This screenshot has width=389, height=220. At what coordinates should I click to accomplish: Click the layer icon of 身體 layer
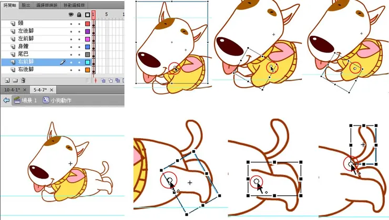(x=13, y=47)
